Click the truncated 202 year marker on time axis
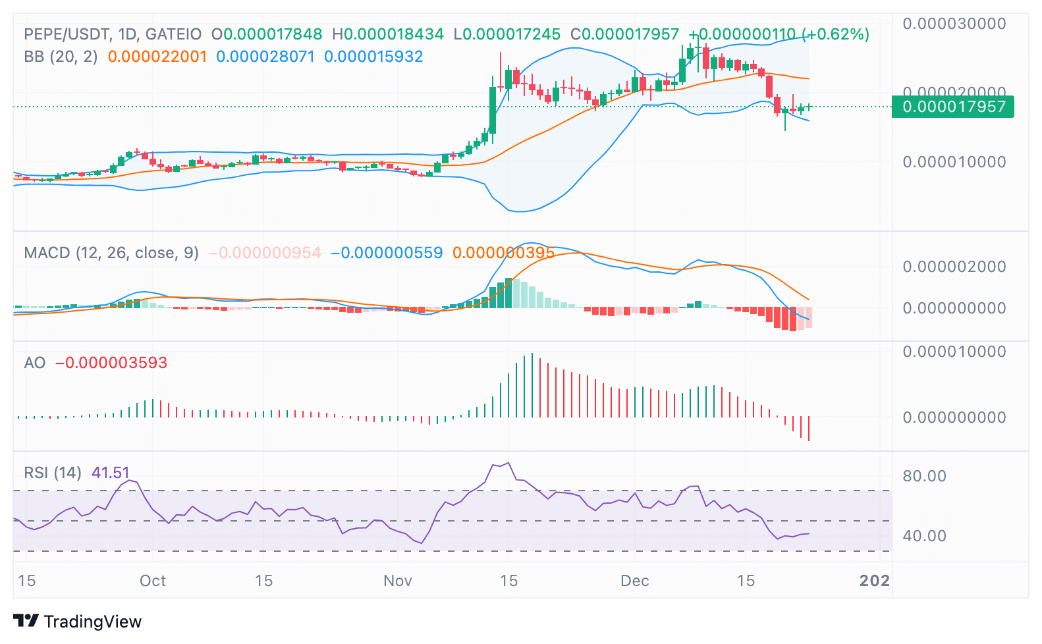 click(x=875, y=581)
